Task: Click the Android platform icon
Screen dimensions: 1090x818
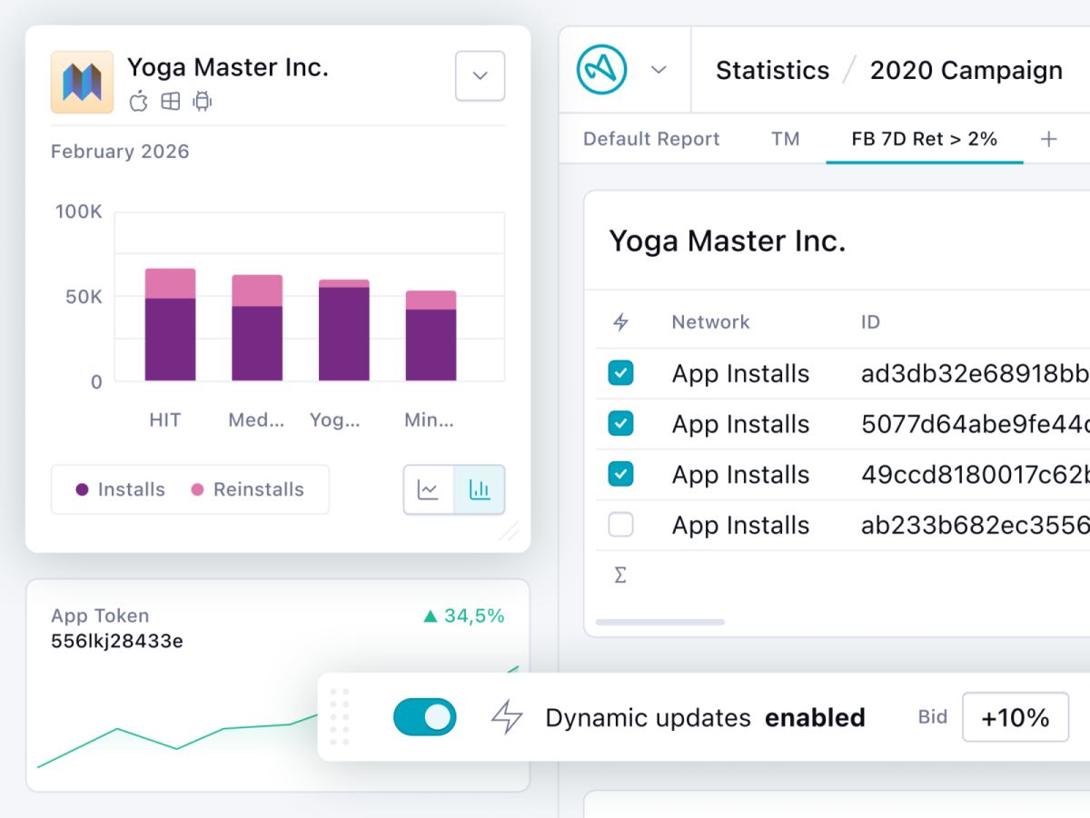Action: (x=202, y=102)
